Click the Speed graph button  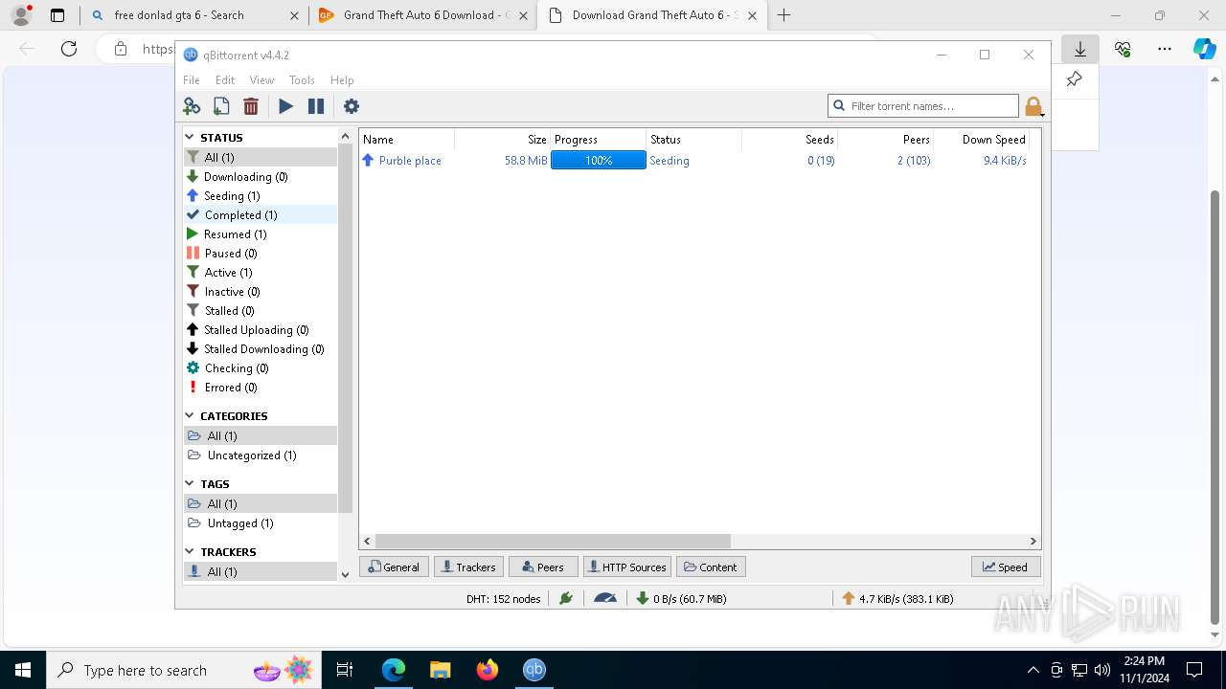(x=1006, y=567)
